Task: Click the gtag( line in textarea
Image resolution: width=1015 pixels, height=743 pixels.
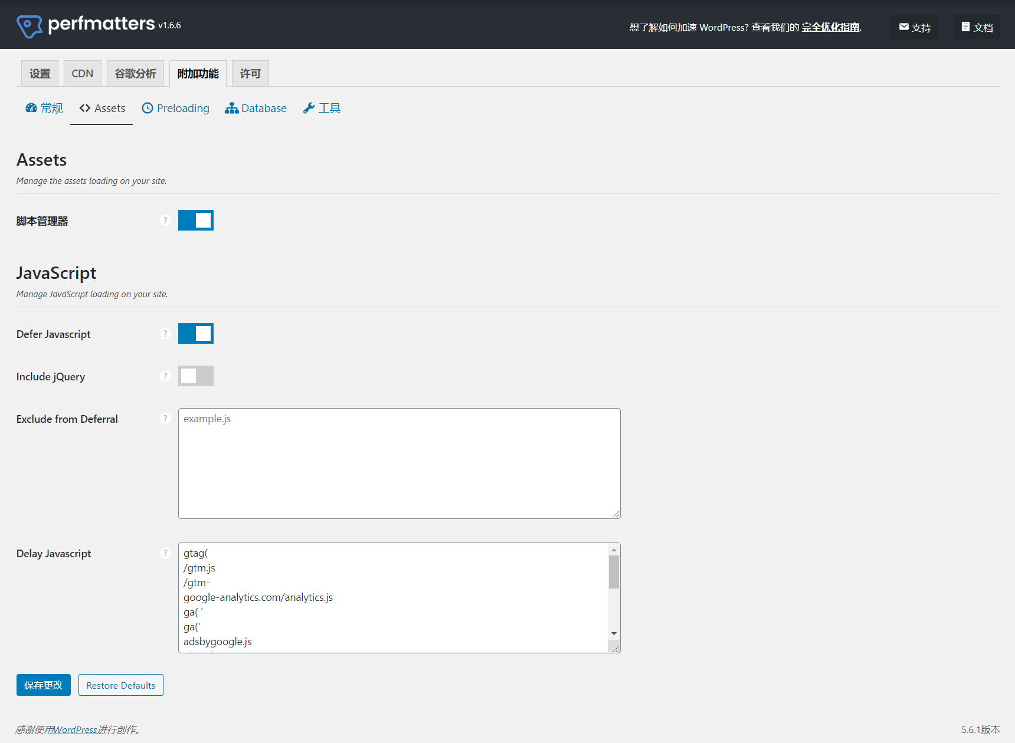Action: coord(196,553)
